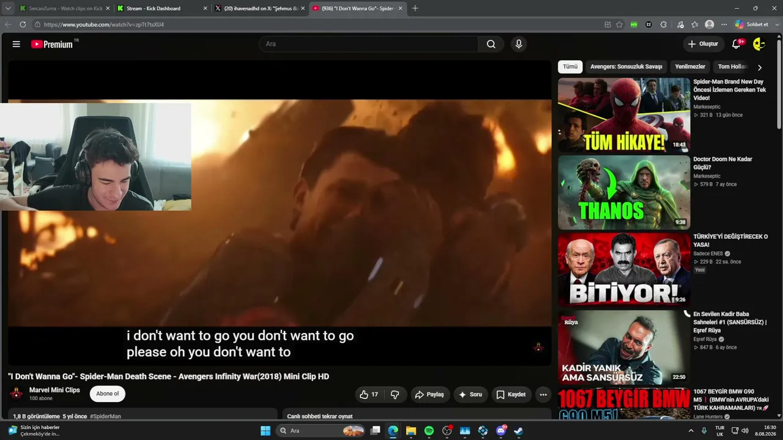
Task: Expand hidden system tray icons
Action: (x=691, y=431)
